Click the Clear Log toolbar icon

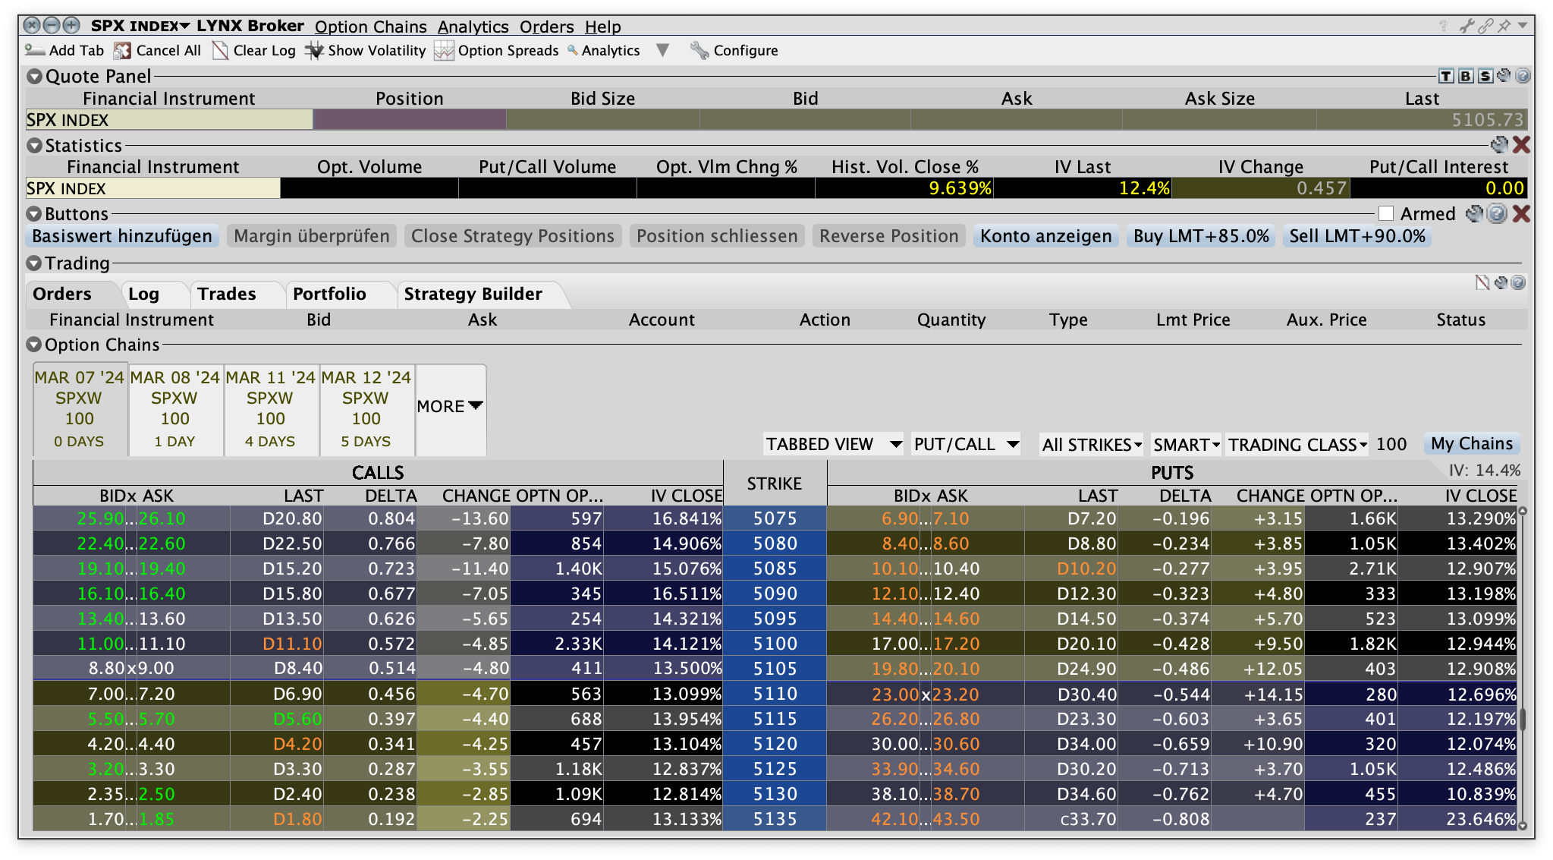pos(220,50)
